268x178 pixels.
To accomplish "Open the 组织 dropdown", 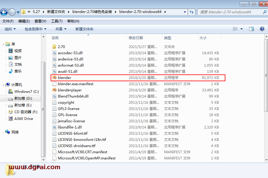I will coord(10,29).
